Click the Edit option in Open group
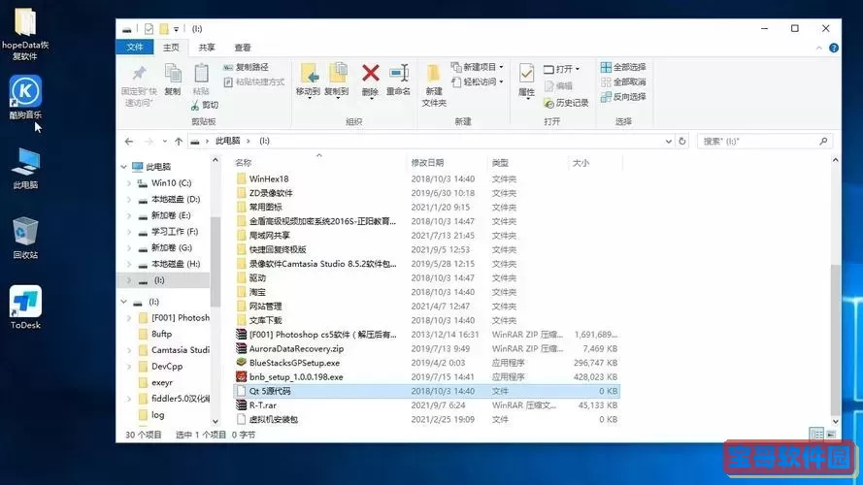 tap(558, 85)
